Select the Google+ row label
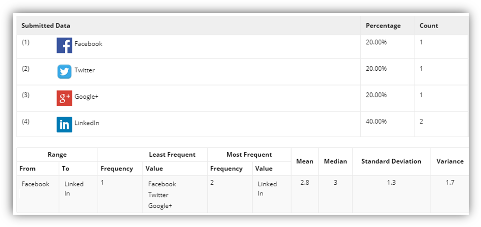 click(86, 97)
